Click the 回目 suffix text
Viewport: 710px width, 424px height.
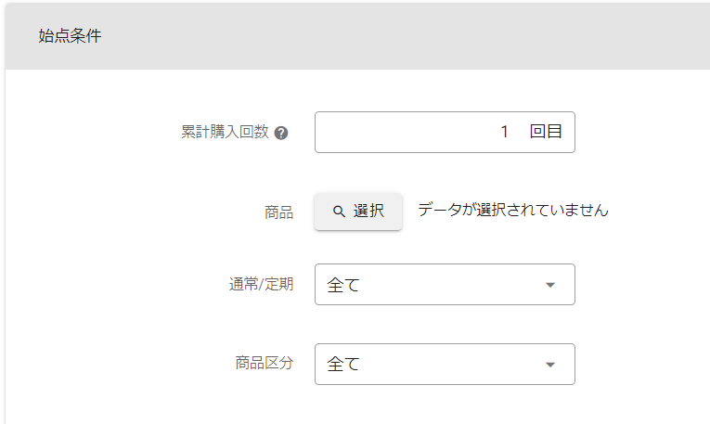[x=546, y=132]
